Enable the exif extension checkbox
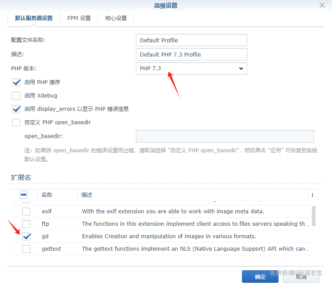The image size is (332, 285). (x=26, y=212)
